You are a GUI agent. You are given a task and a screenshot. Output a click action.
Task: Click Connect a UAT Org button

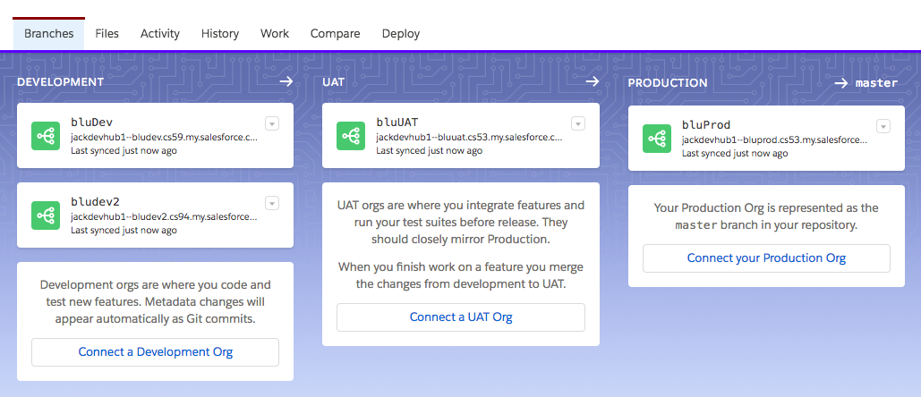[460, 317]
